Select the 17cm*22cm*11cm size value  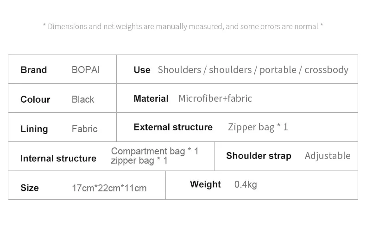pyautogui.click(x=109, y=188)
